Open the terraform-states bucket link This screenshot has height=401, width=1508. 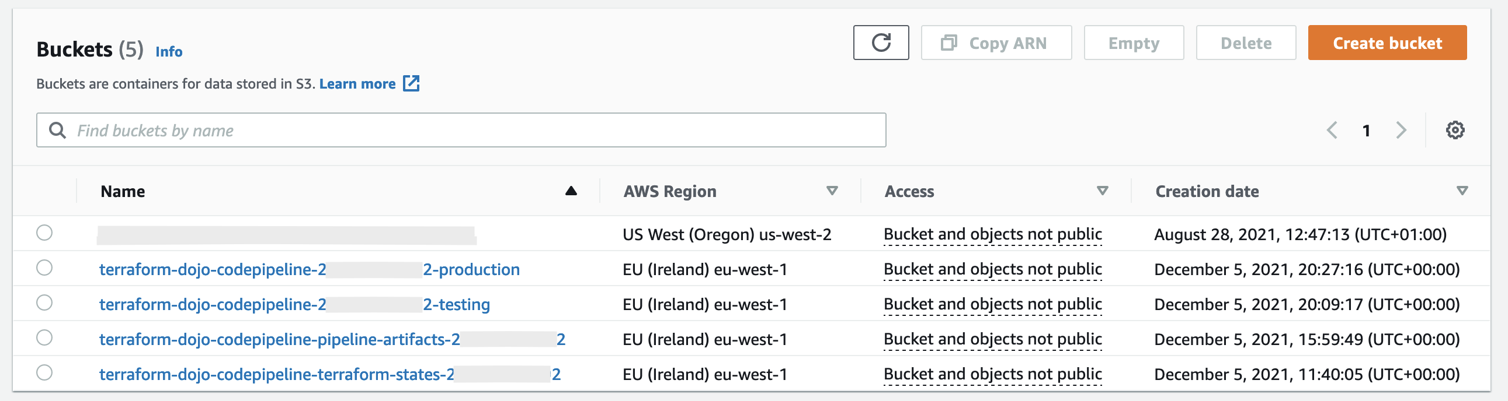pyautogui.click(x=275, y=374)
